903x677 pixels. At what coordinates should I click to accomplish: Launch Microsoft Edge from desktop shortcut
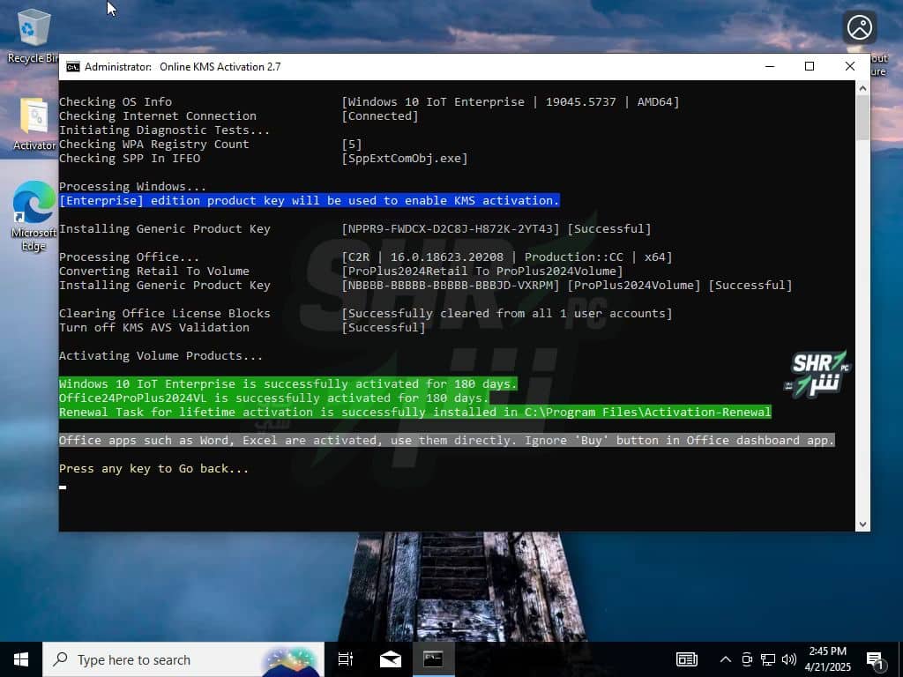[34, 217]
